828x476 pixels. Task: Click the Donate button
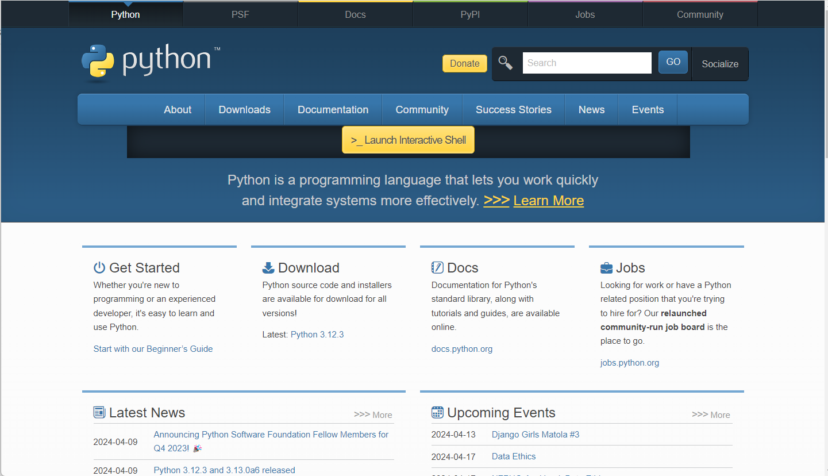464,63
